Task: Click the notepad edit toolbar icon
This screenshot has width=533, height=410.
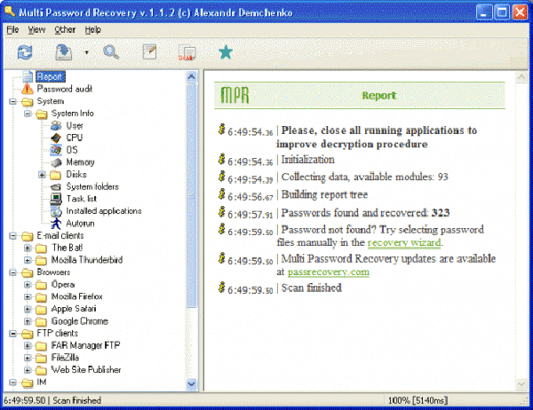Action: pos(149,52)
